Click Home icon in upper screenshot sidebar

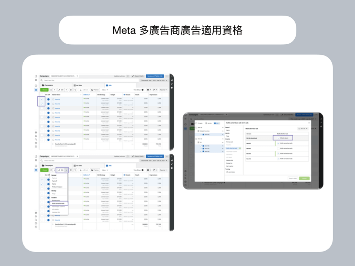tap(36, 76)
